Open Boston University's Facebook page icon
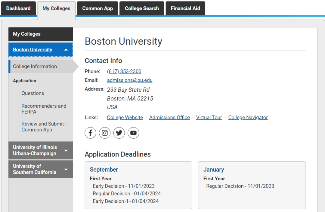Screen dimensions: 325x212 coord(90,133)
